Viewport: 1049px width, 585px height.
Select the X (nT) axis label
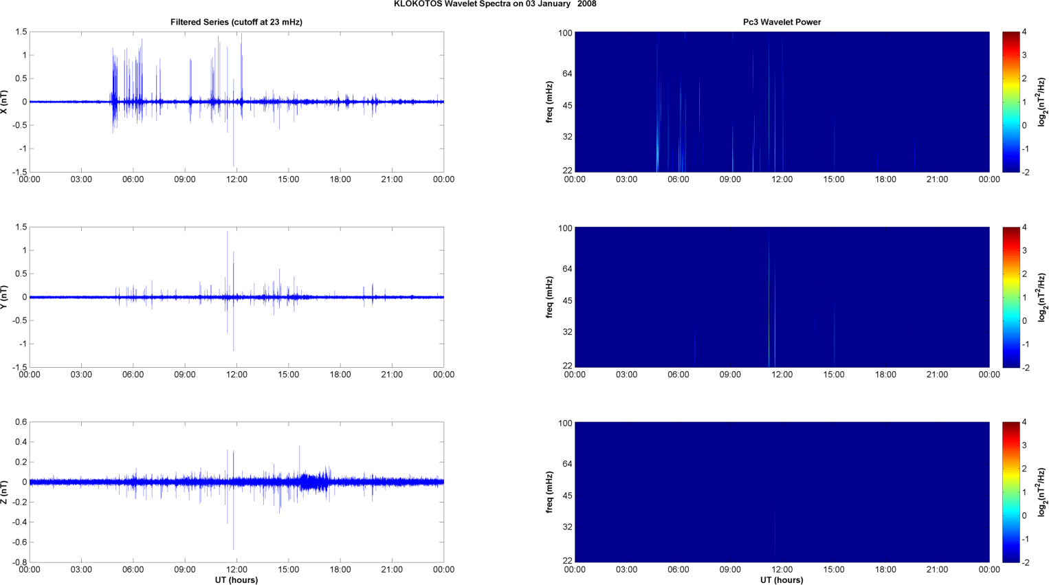(5, 102)
